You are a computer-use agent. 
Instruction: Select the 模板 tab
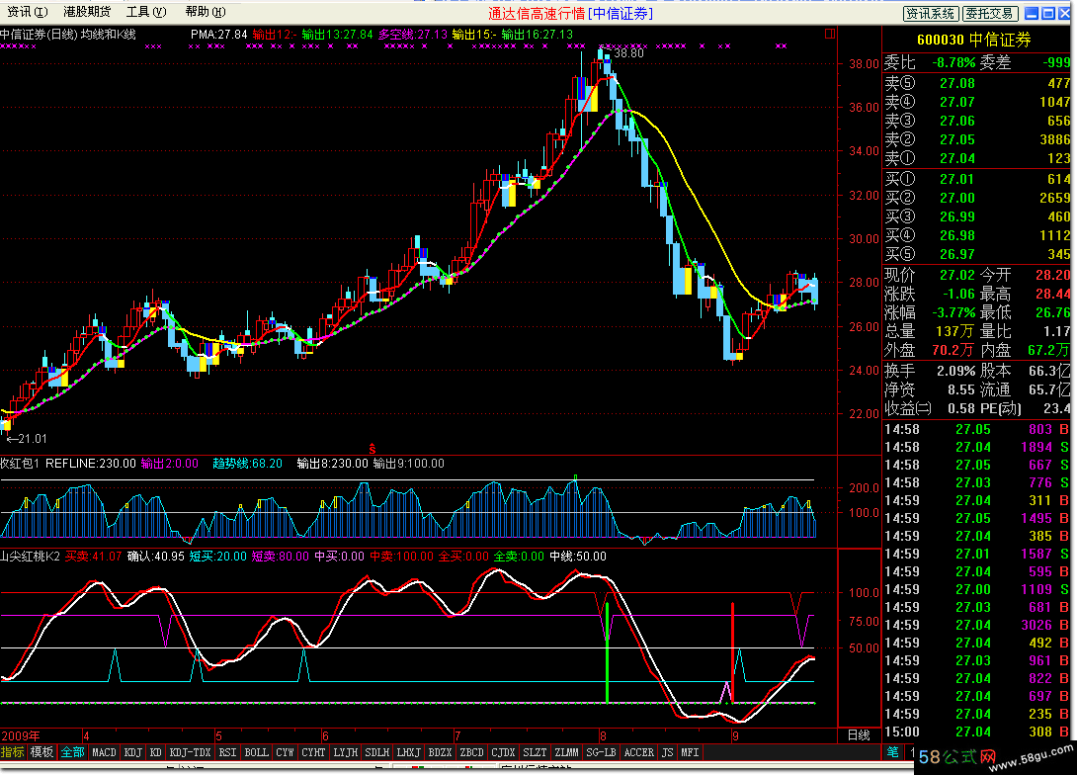[41, 752]
